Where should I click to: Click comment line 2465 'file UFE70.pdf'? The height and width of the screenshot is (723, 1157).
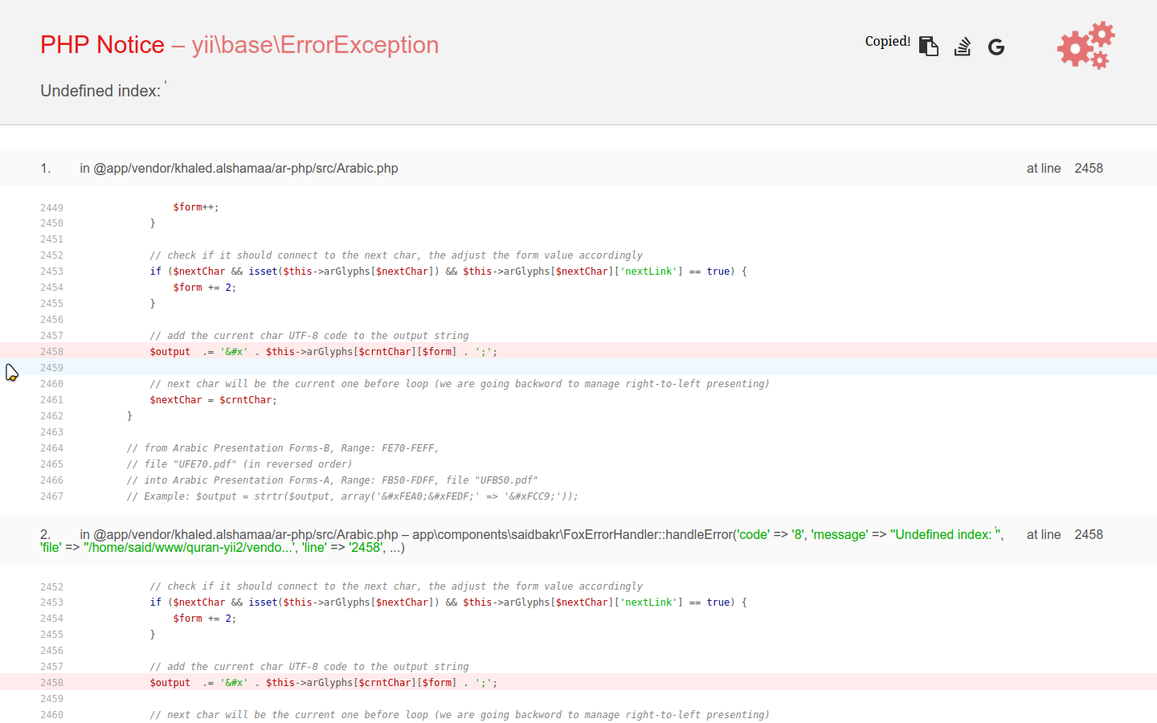[x=239, y=464]
